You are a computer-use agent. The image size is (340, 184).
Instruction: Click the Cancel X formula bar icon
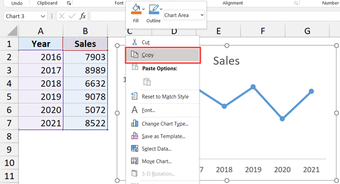click(x=62, y=16)
